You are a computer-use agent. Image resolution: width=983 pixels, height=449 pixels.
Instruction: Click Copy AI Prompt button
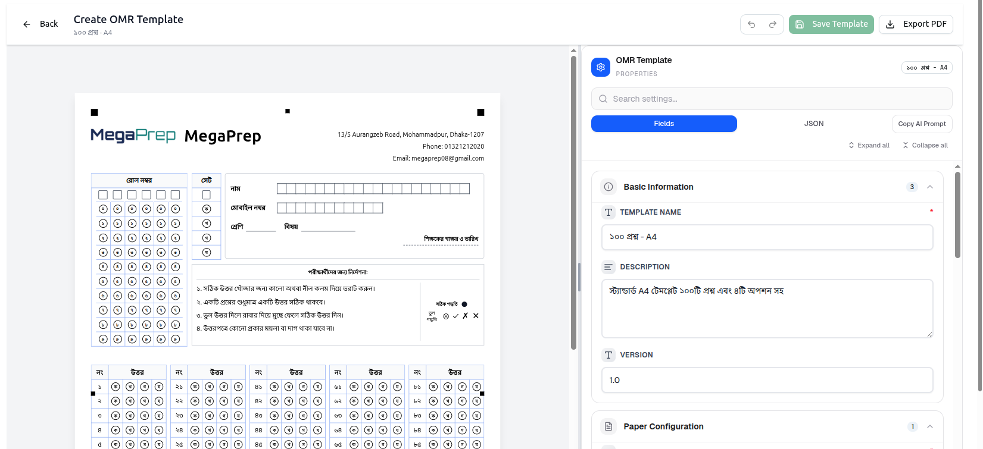[922, 124]
